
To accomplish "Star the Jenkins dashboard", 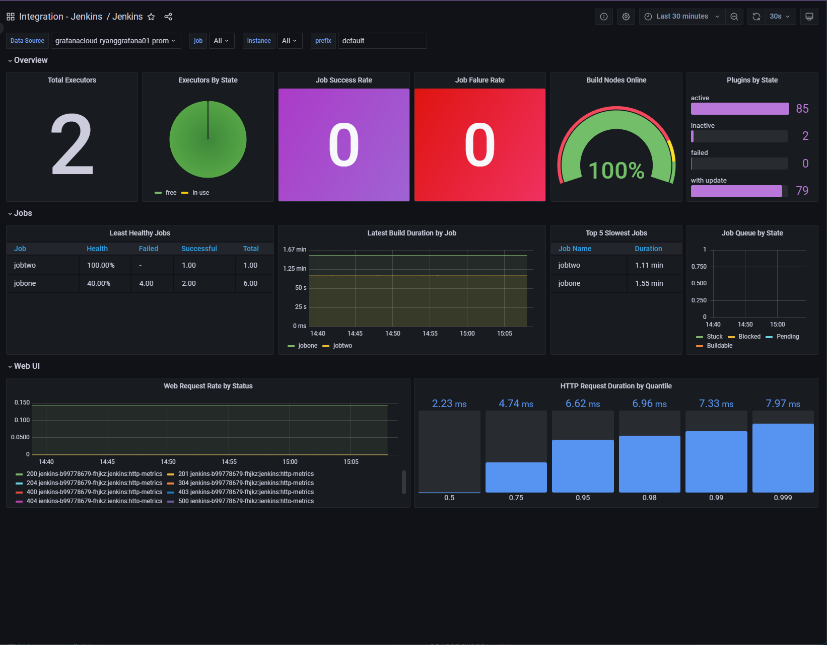I will (151, 16).
